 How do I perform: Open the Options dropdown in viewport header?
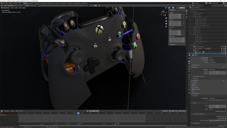coord(184,5)
